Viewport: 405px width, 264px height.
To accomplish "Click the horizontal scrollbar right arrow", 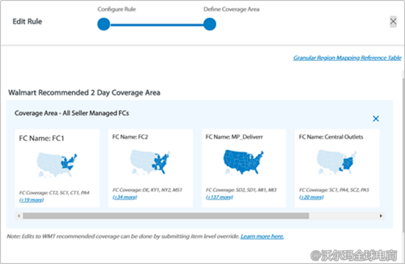I will [381, 216].
